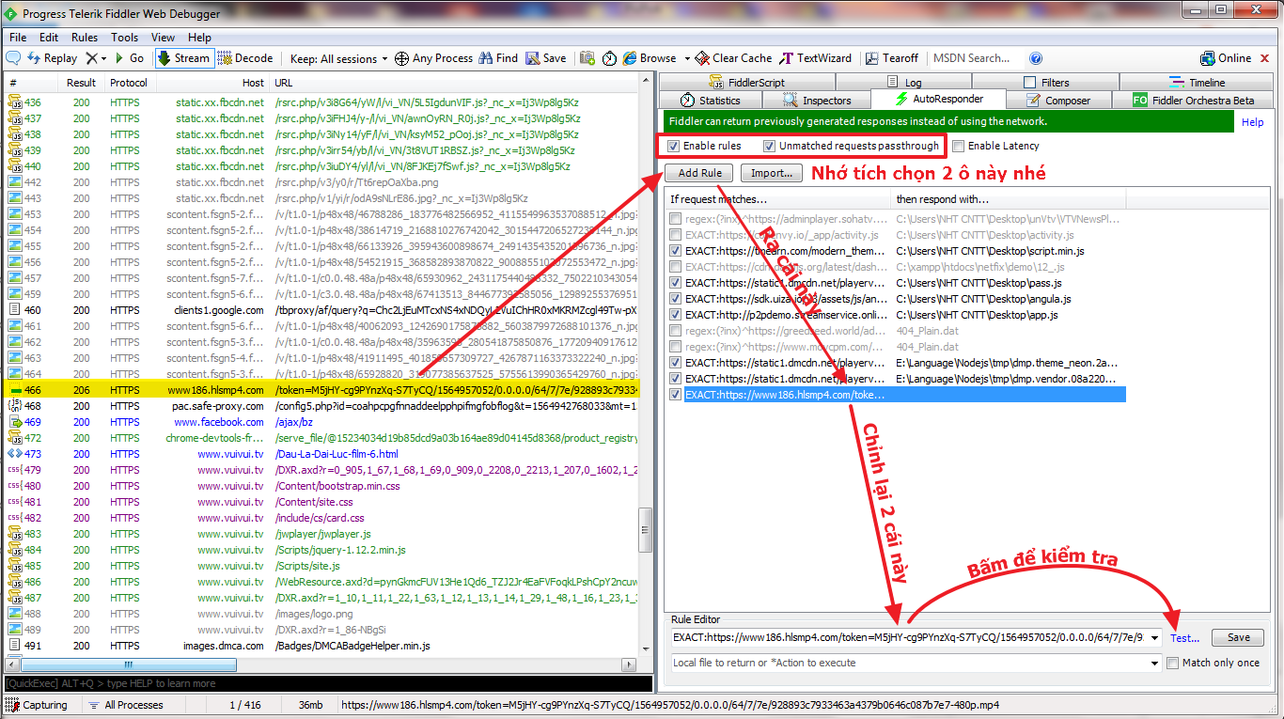Click the Decode toolbar button
The height and width of the screenshot is (719, 1284).
(245, 58)
